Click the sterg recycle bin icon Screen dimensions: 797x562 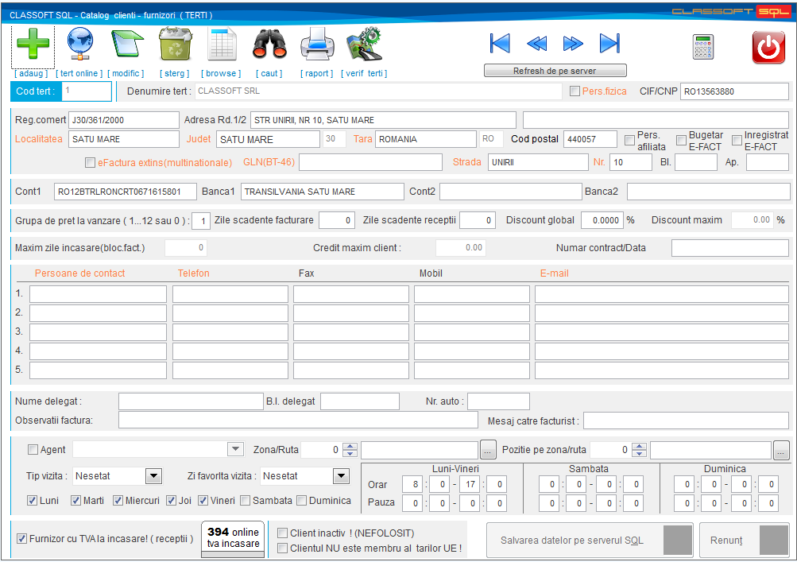(x=175, y=45)
